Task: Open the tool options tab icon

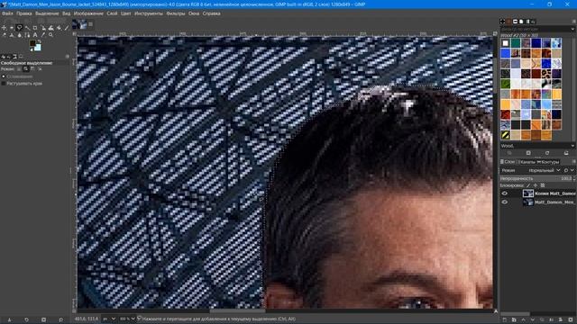Action: pos(4,57)
